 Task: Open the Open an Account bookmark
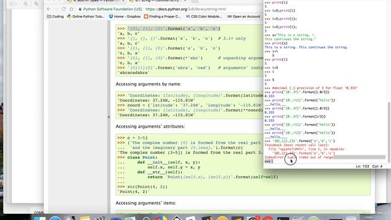click(x=244, y=16)
